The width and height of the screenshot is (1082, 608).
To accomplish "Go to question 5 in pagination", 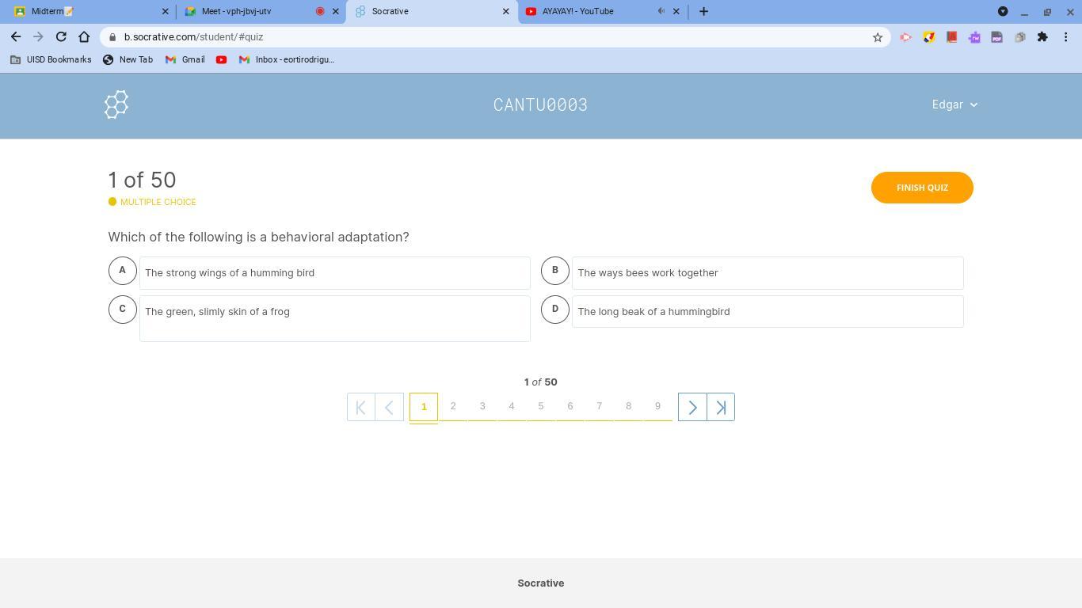I will point(541,407).
